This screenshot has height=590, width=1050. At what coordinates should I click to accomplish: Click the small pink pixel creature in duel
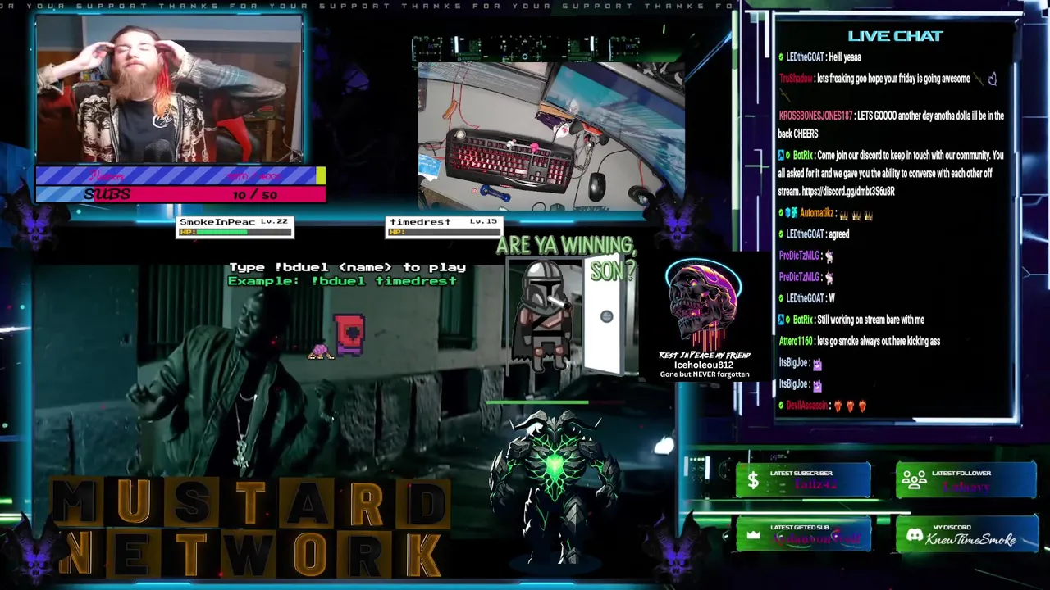click(320, 352)
